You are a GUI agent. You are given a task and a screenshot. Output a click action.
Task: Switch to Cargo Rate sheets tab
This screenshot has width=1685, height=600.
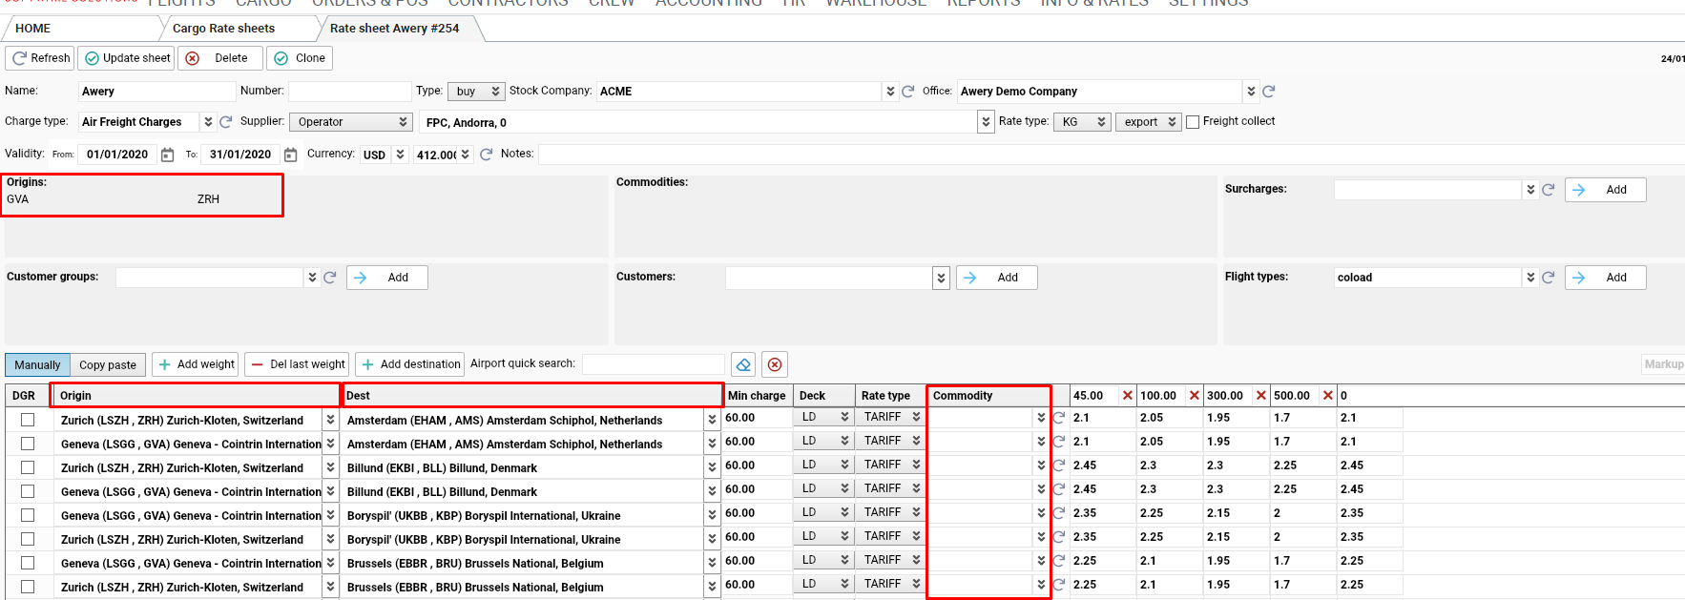223,29
